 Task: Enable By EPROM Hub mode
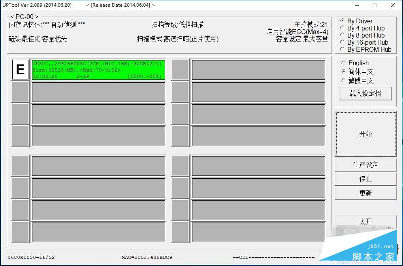(342, 49)
